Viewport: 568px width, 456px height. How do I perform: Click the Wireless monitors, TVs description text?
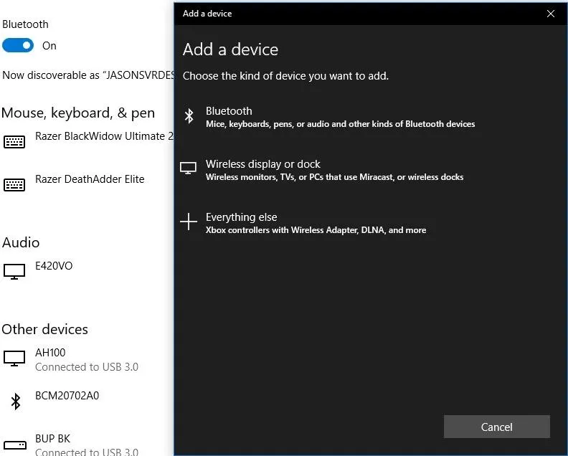[335, 177]
